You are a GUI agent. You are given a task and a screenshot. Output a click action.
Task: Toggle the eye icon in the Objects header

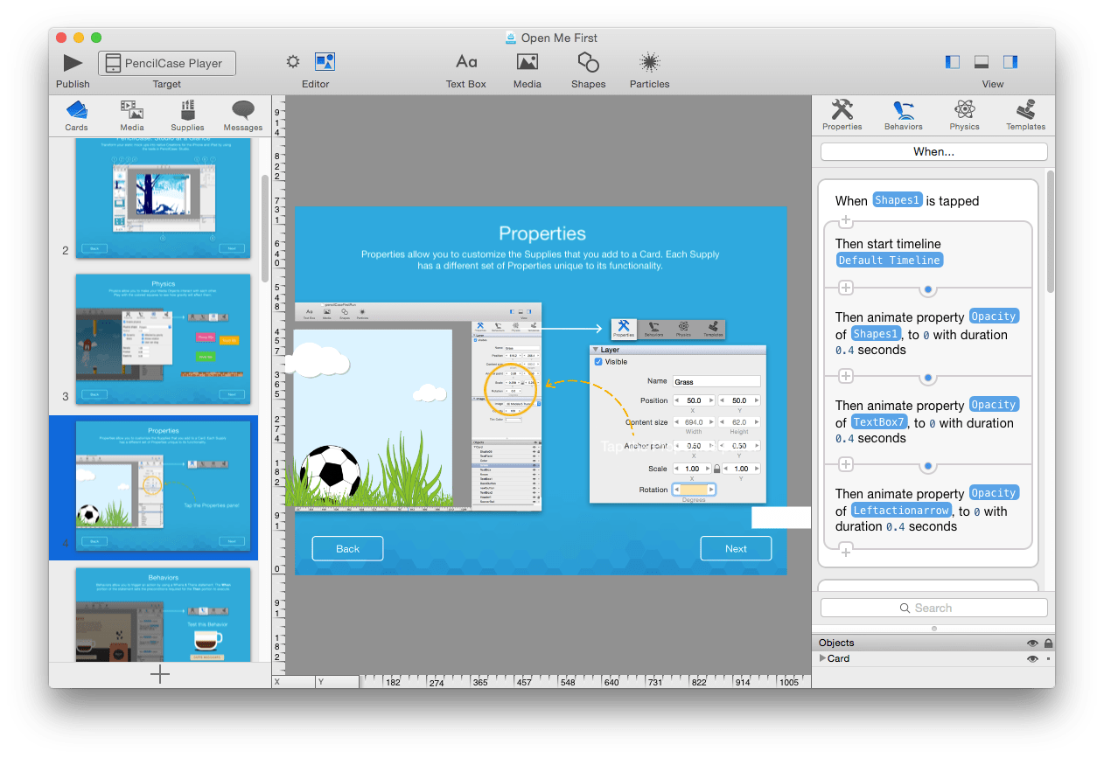1032,643
